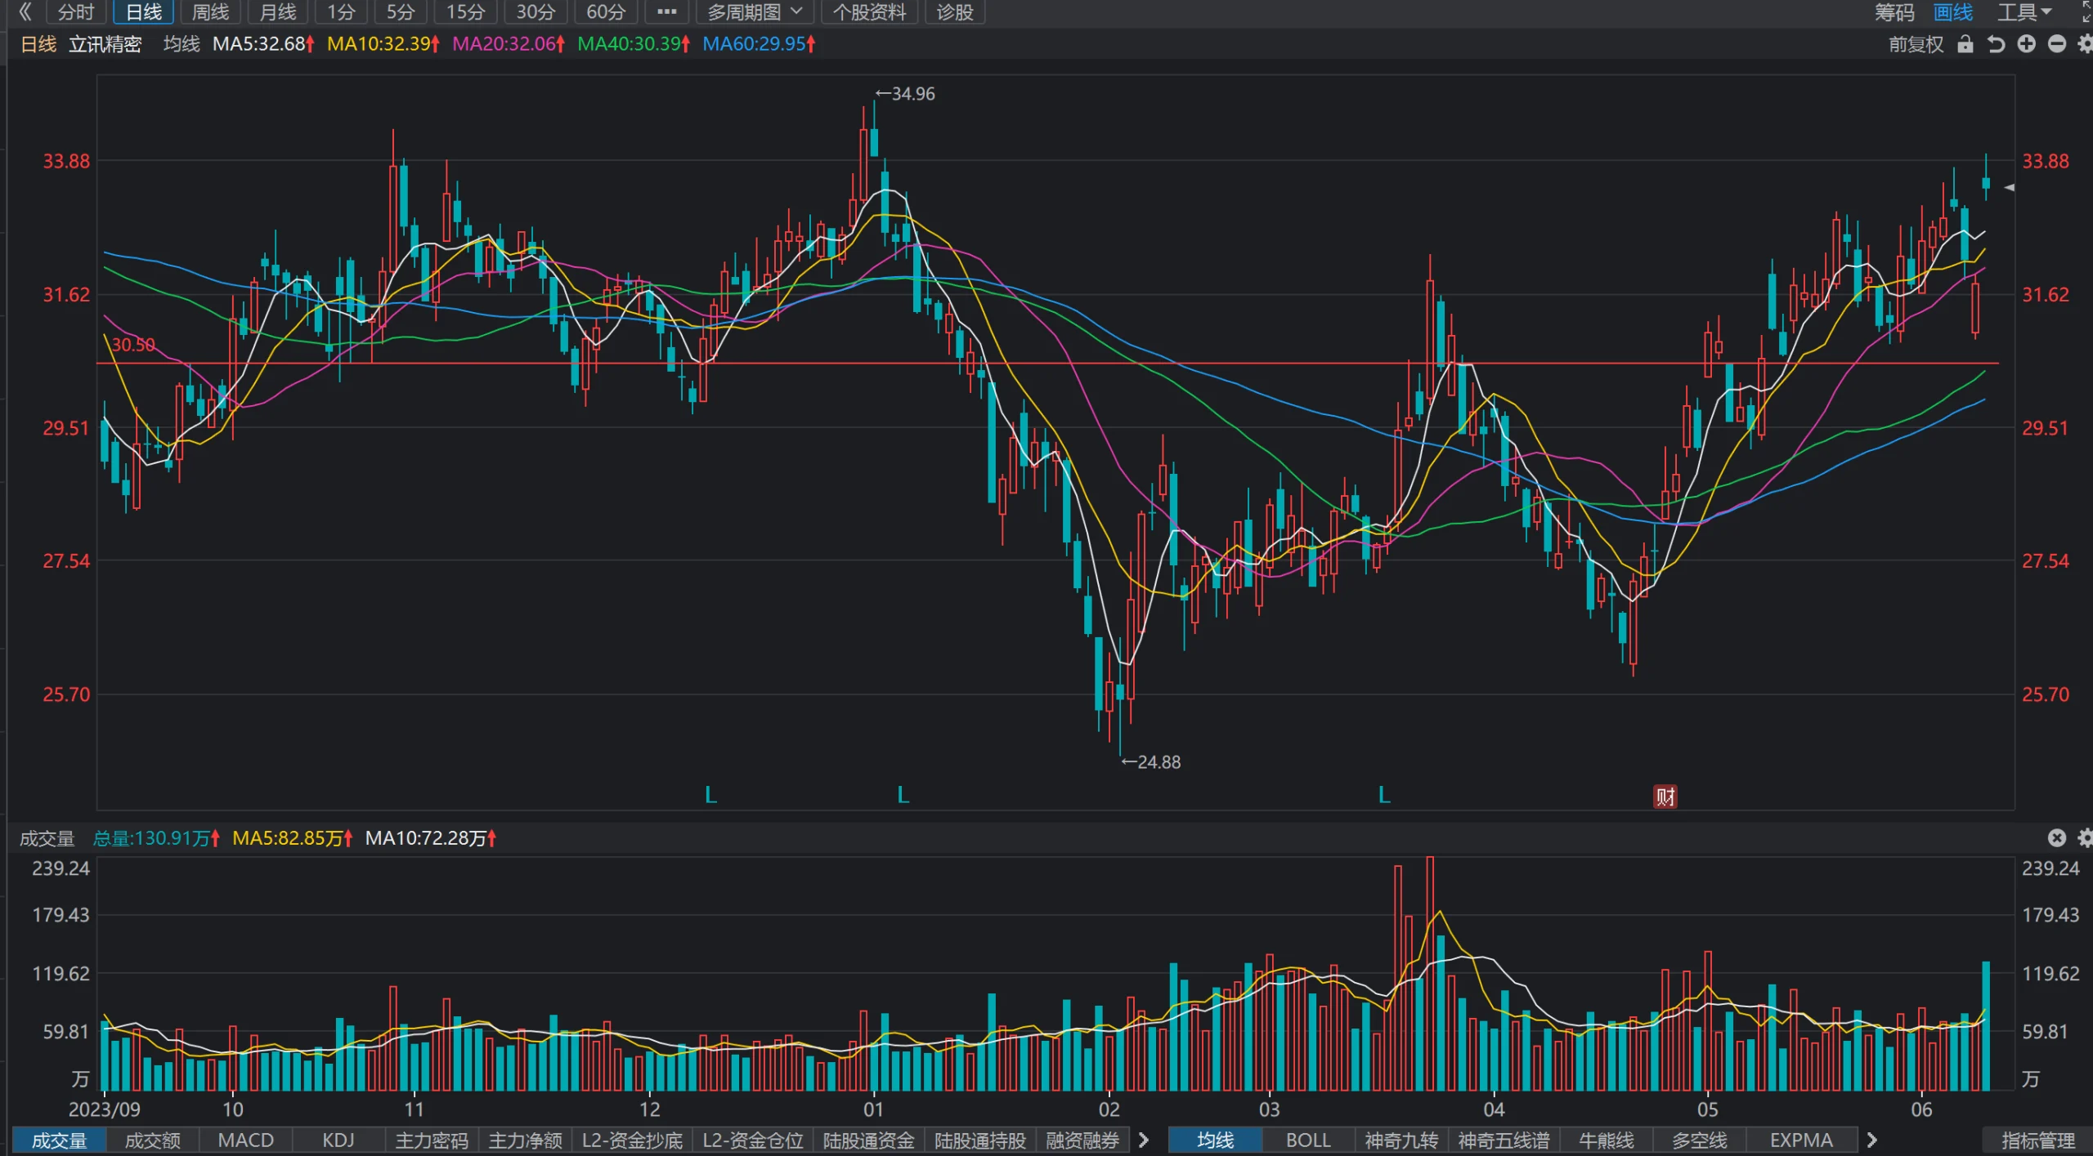The image size is (2093, 1156).
Task: Open 诊股 stock diagnosis
Action: tap(955, 11)
